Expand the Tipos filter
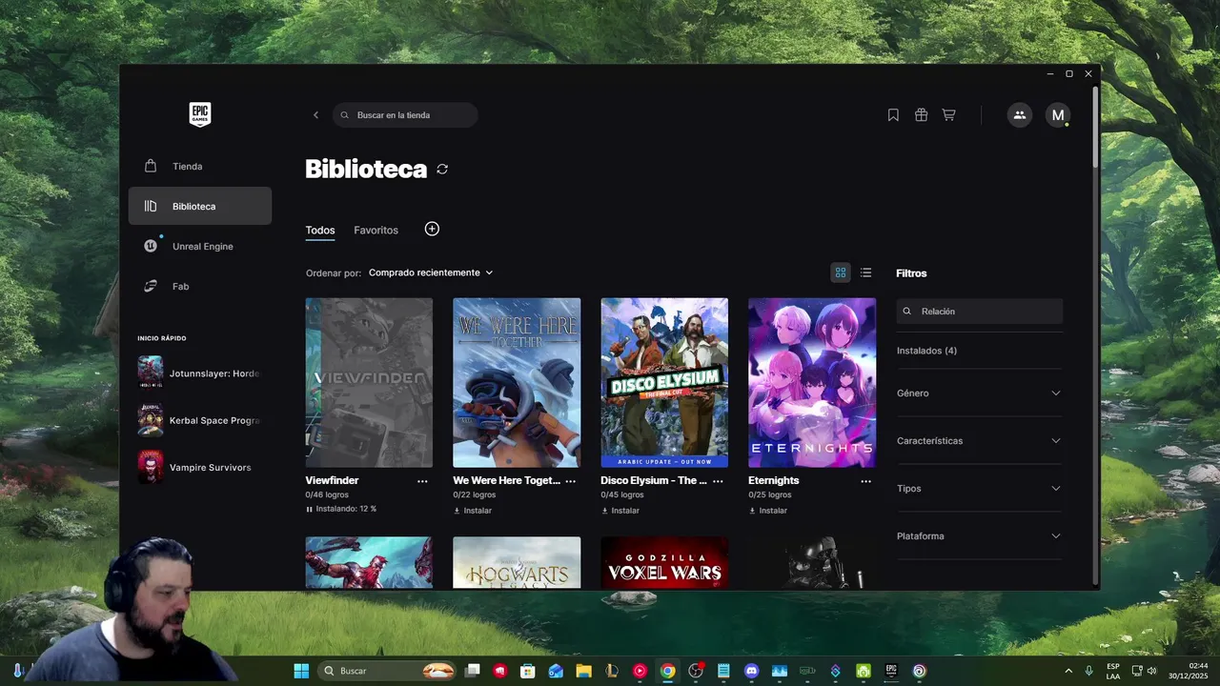Image resolution: width=1220 pixels, height=686 pixels. [979, 488]
